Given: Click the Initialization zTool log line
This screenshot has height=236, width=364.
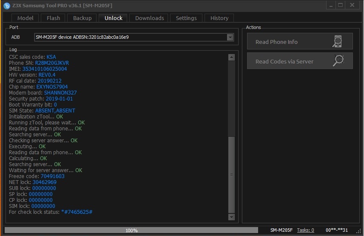Looking at the screenshot, I should click(36, 117).
